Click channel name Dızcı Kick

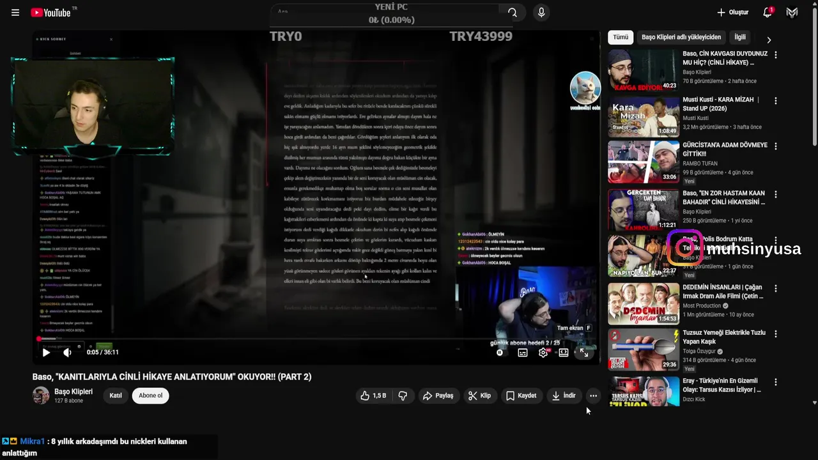pyautogui.click(x=694, y=399)
